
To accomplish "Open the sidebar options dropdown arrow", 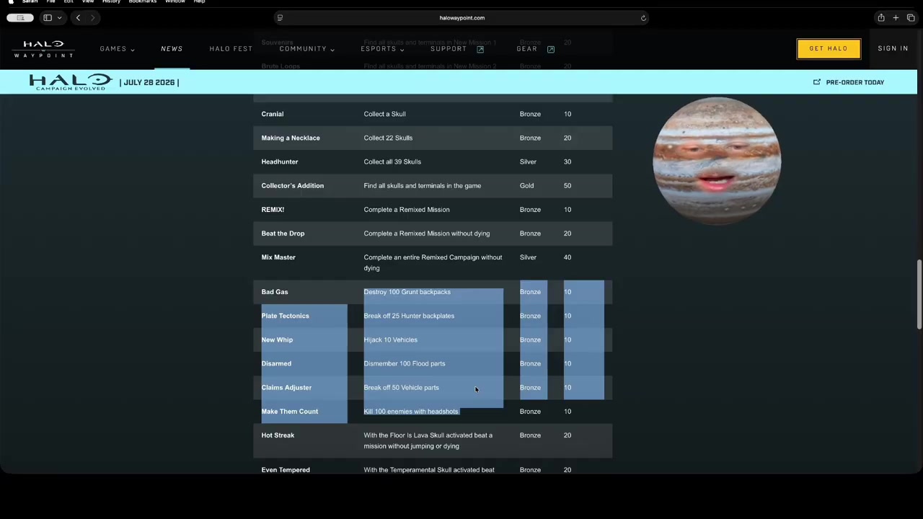I will (x=60, y=18).
